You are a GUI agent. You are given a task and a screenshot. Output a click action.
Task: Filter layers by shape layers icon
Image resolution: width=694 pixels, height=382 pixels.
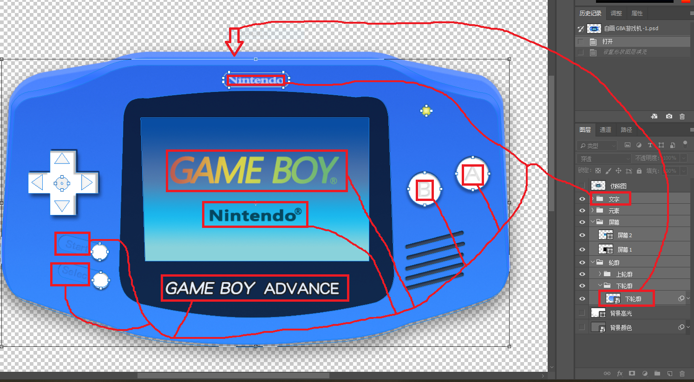tap(661, 145)
